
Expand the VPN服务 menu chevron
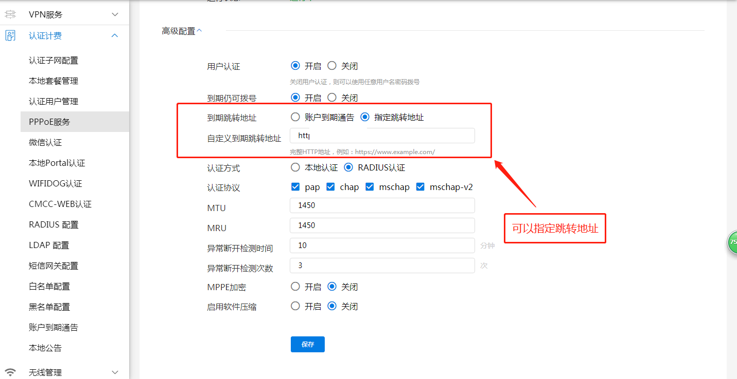[115, 14]
